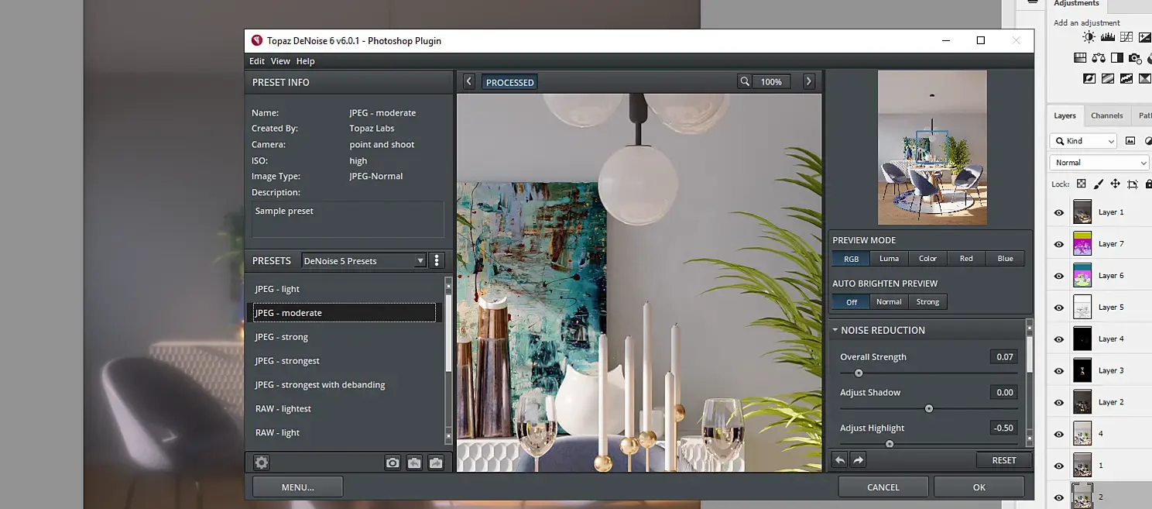Image resolution: width=1152 pixels, height=509 pixels.
Task: Go to previous view with left arrow
Action: (468, 81)
